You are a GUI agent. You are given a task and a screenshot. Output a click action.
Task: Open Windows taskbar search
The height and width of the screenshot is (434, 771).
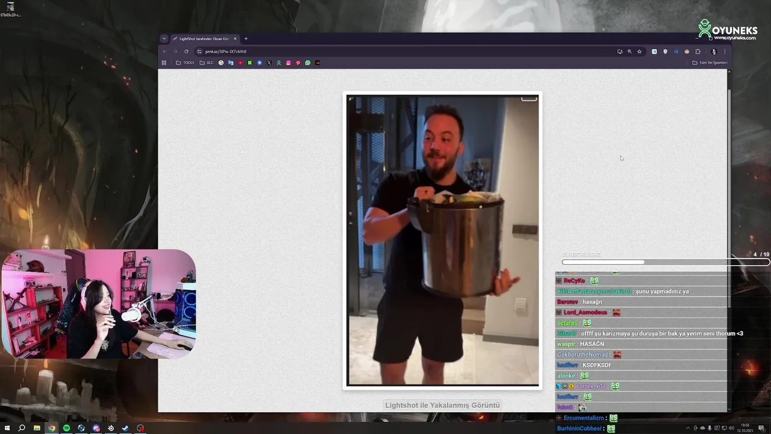(x=22, y=428)
